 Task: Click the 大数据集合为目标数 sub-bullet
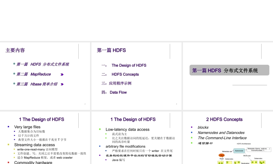click(32, 131)
